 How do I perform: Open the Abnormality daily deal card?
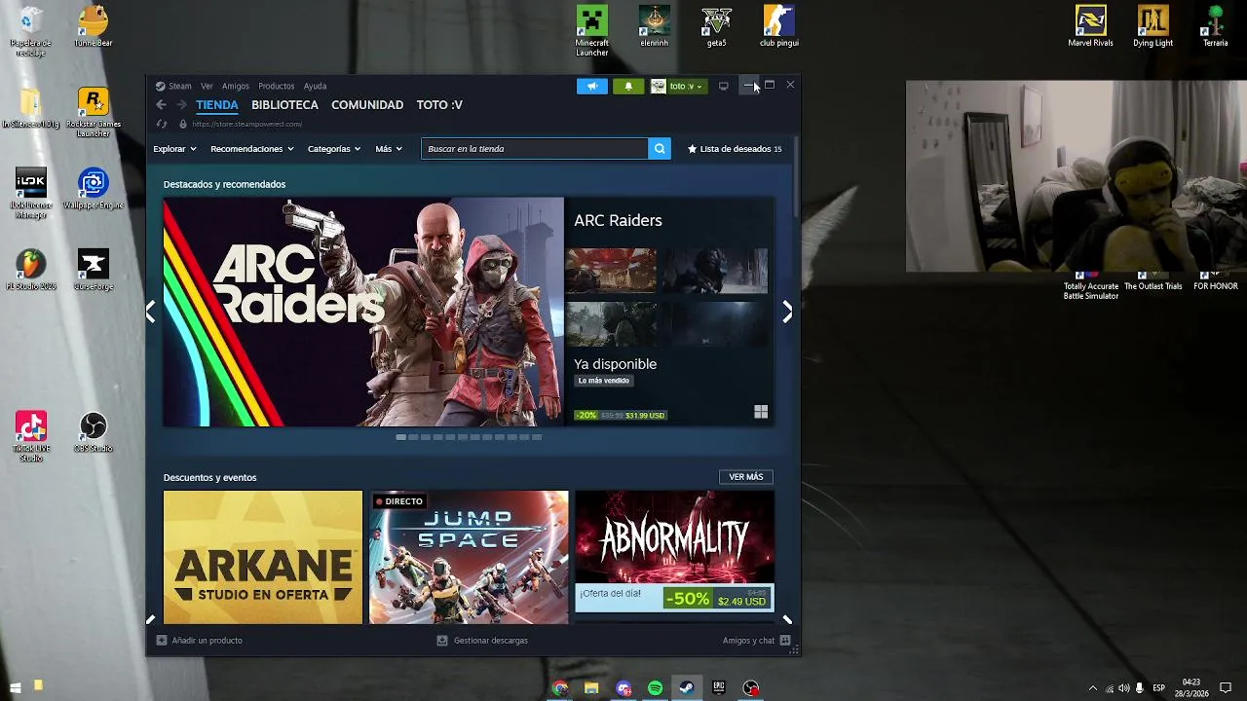(x=674, y=551)
